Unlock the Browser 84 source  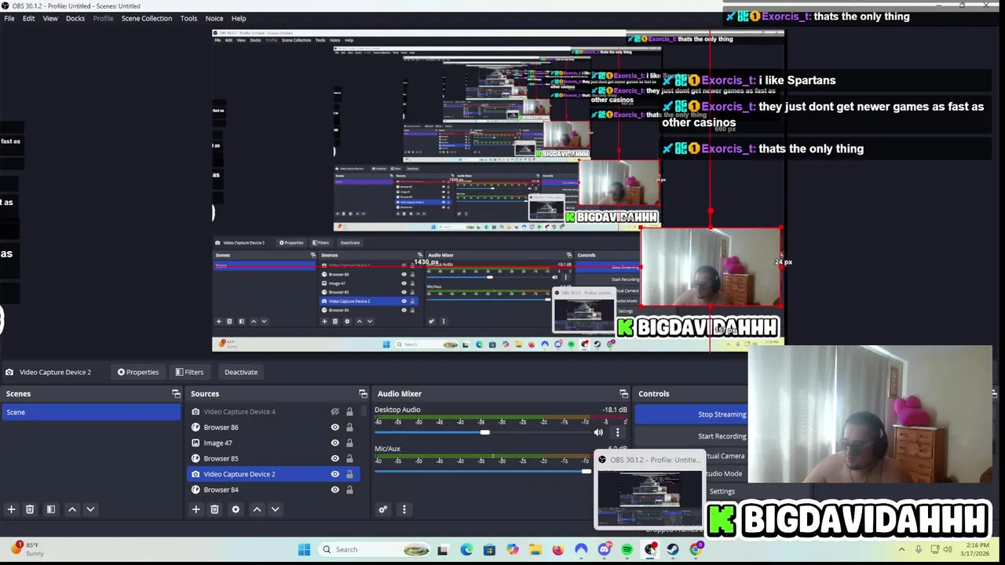(349, 490)
